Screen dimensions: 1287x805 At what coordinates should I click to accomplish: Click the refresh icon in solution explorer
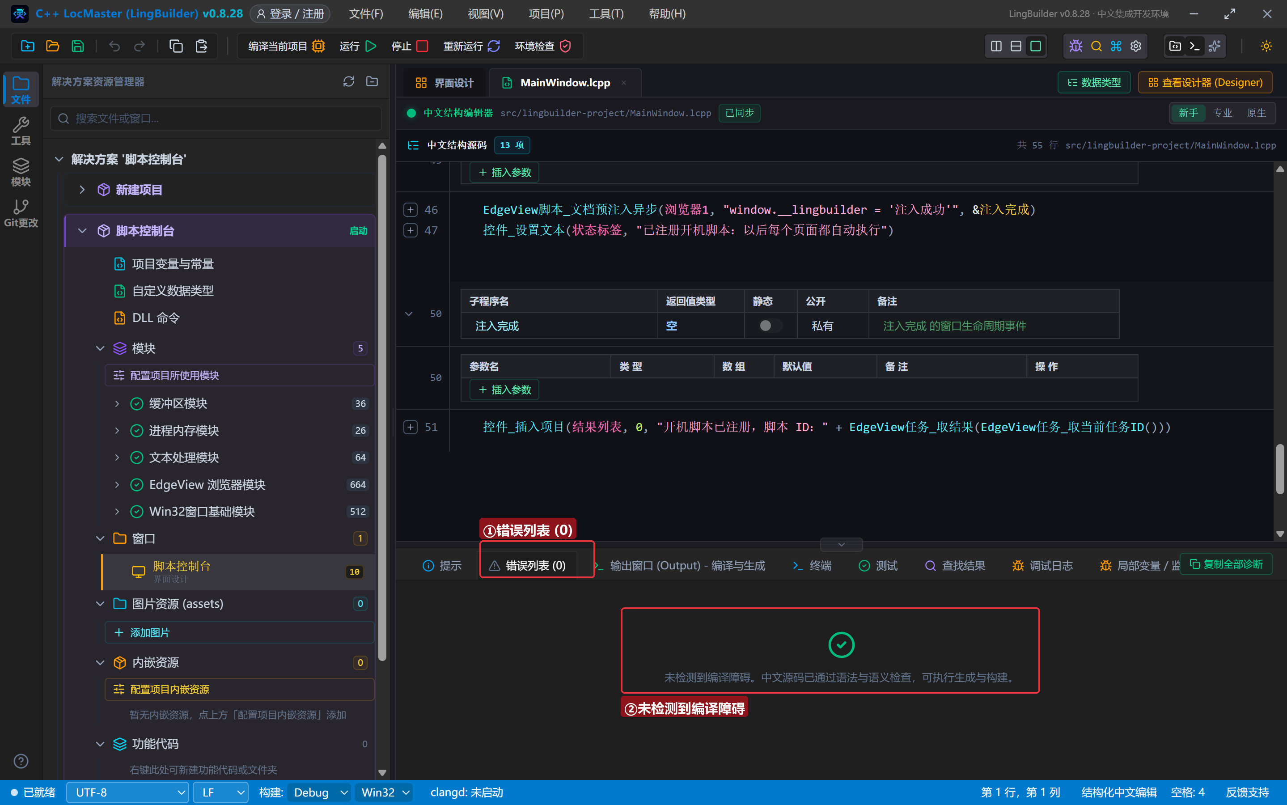pos(349,81)
